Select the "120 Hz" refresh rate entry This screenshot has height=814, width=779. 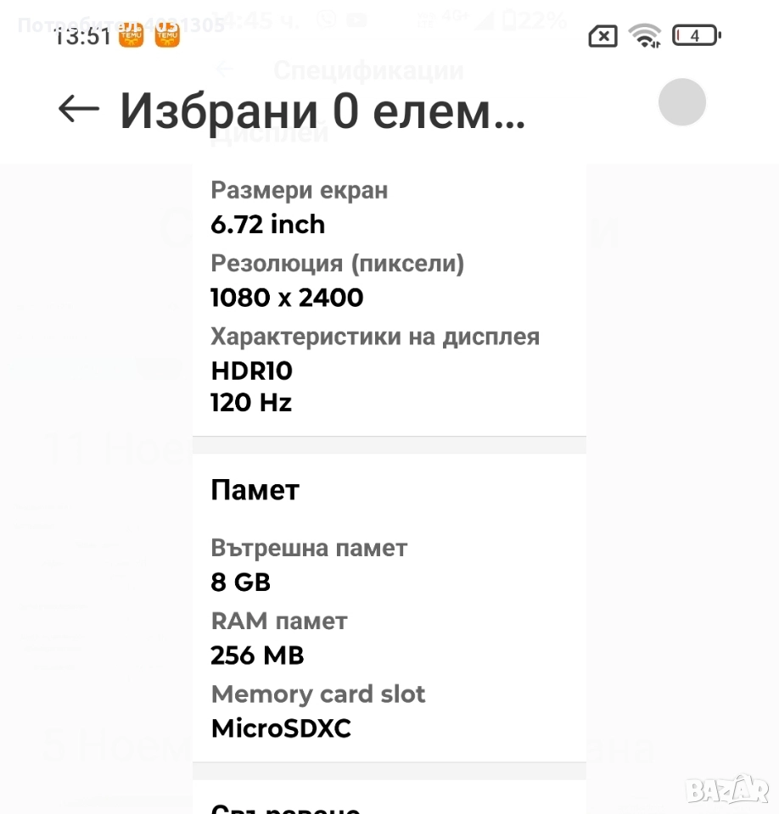coord(251,403)
